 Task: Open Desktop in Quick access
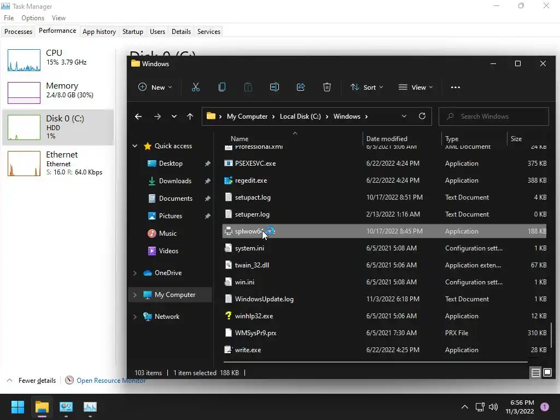pyautogui.click(x=171, y=163)
